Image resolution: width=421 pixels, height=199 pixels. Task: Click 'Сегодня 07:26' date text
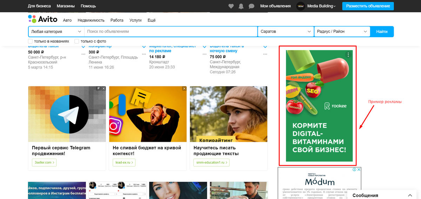tap(223, 72)
